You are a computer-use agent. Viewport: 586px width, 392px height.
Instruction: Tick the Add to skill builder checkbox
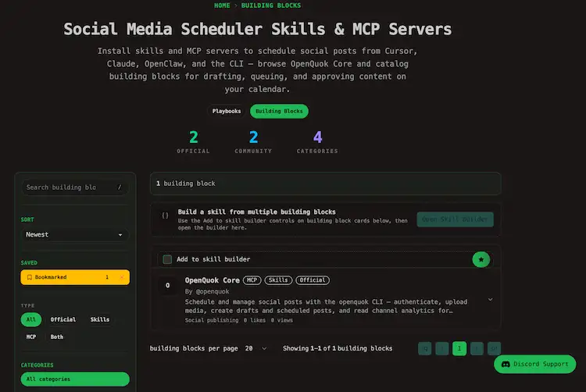(x=167, y=259)
